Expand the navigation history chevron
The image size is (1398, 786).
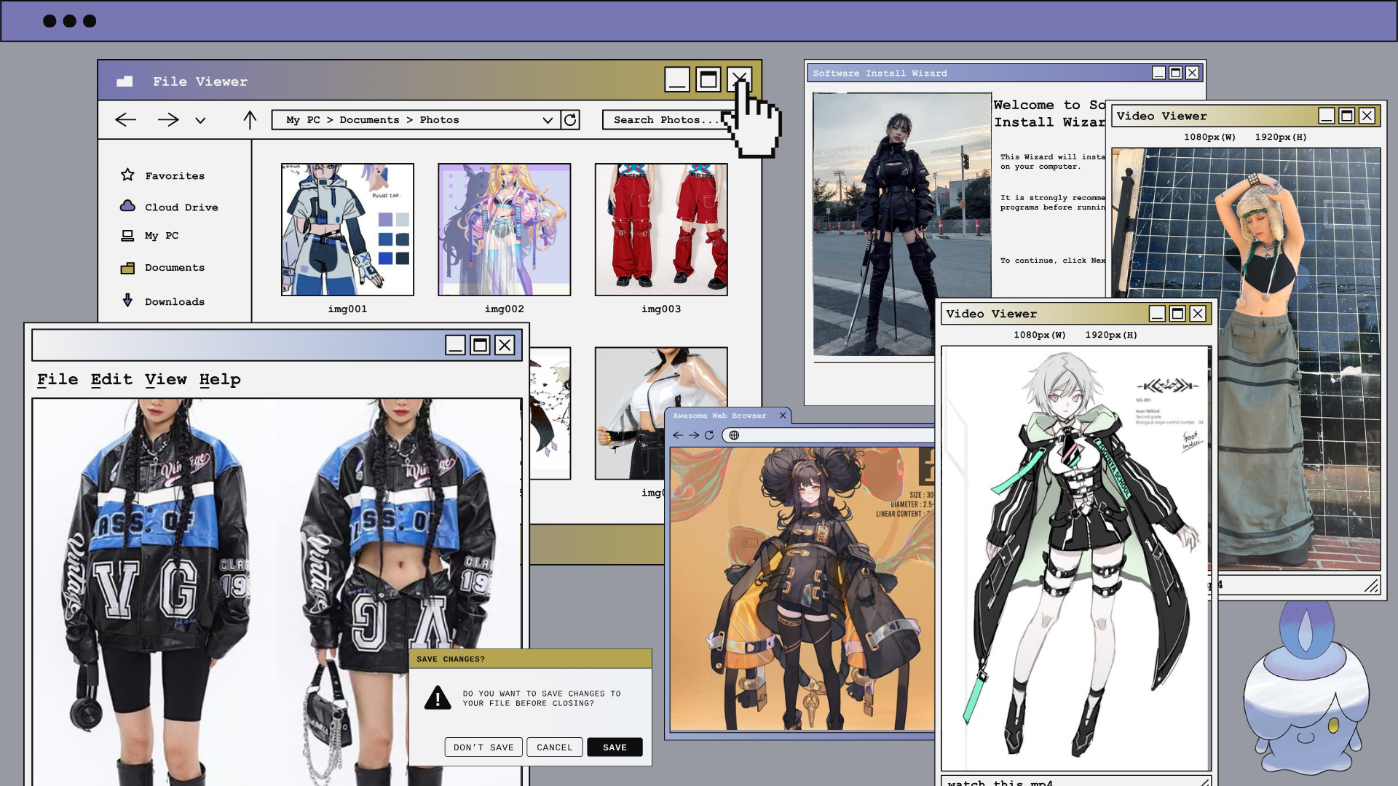(x=200, y=120)
